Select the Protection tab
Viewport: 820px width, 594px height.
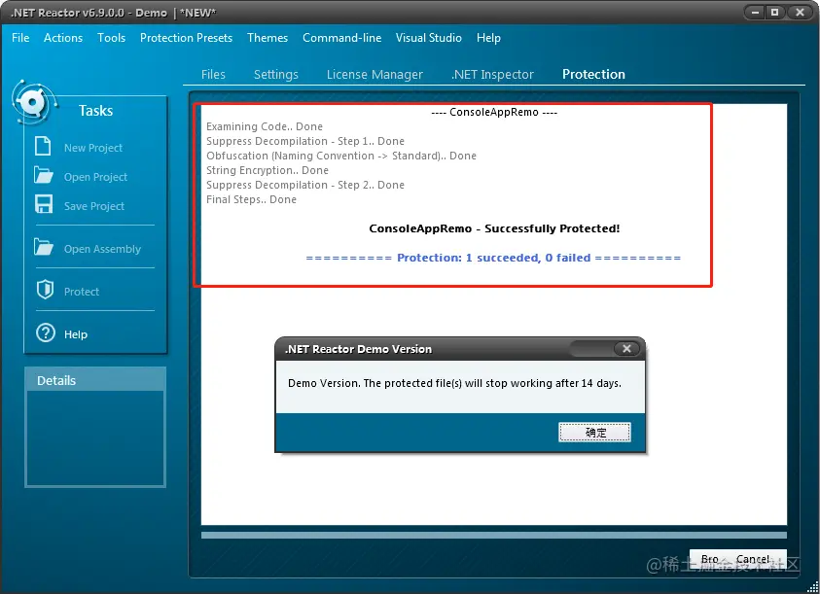point(593,74)
